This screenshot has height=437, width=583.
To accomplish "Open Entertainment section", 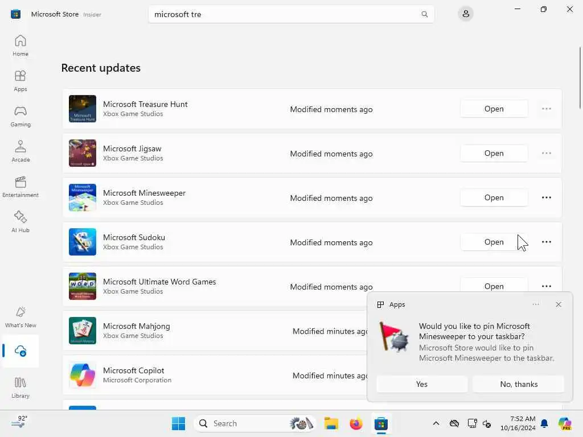I will point(20,187).
